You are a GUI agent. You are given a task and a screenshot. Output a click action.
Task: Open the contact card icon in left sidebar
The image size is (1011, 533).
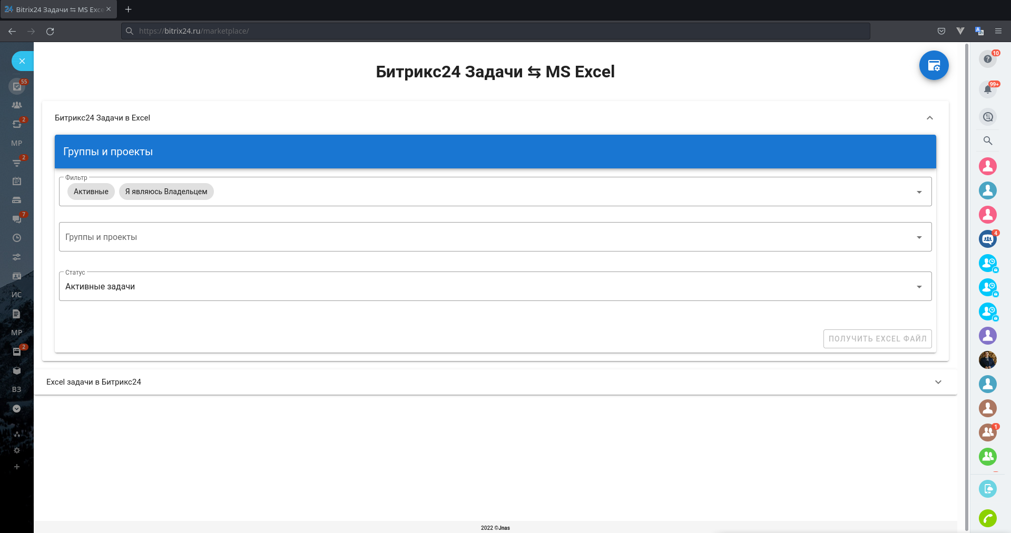[x=17, y=276]
